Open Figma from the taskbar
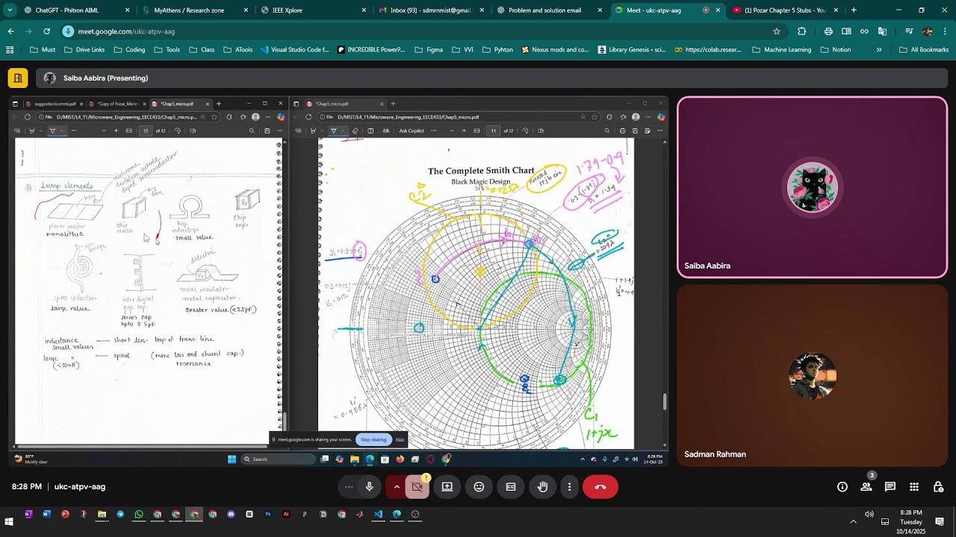The image size is (956, 537). 305,514
